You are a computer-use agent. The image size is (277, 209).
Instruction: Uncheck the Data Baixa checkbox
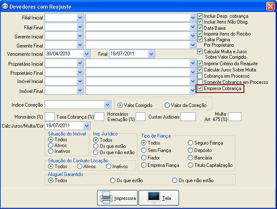tap(200, 28)
